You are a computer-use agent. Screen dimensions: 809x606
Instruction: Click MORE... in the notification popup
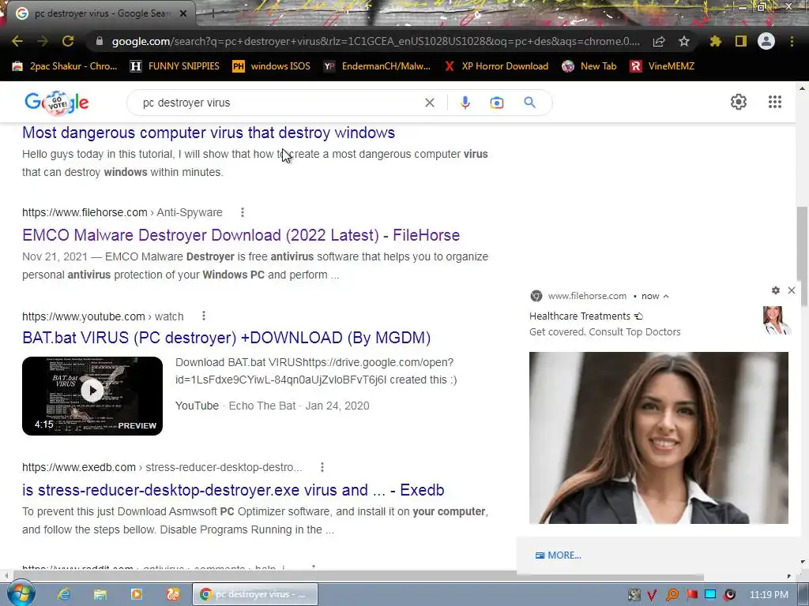click(559, 555)
